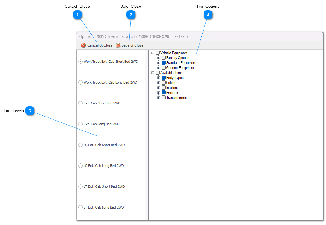Image resolution: width=326 pixels, height=225 pixels.
Task: Check the Transmissions checkbox
Action: pyautogui.click(x=164, y=98)
